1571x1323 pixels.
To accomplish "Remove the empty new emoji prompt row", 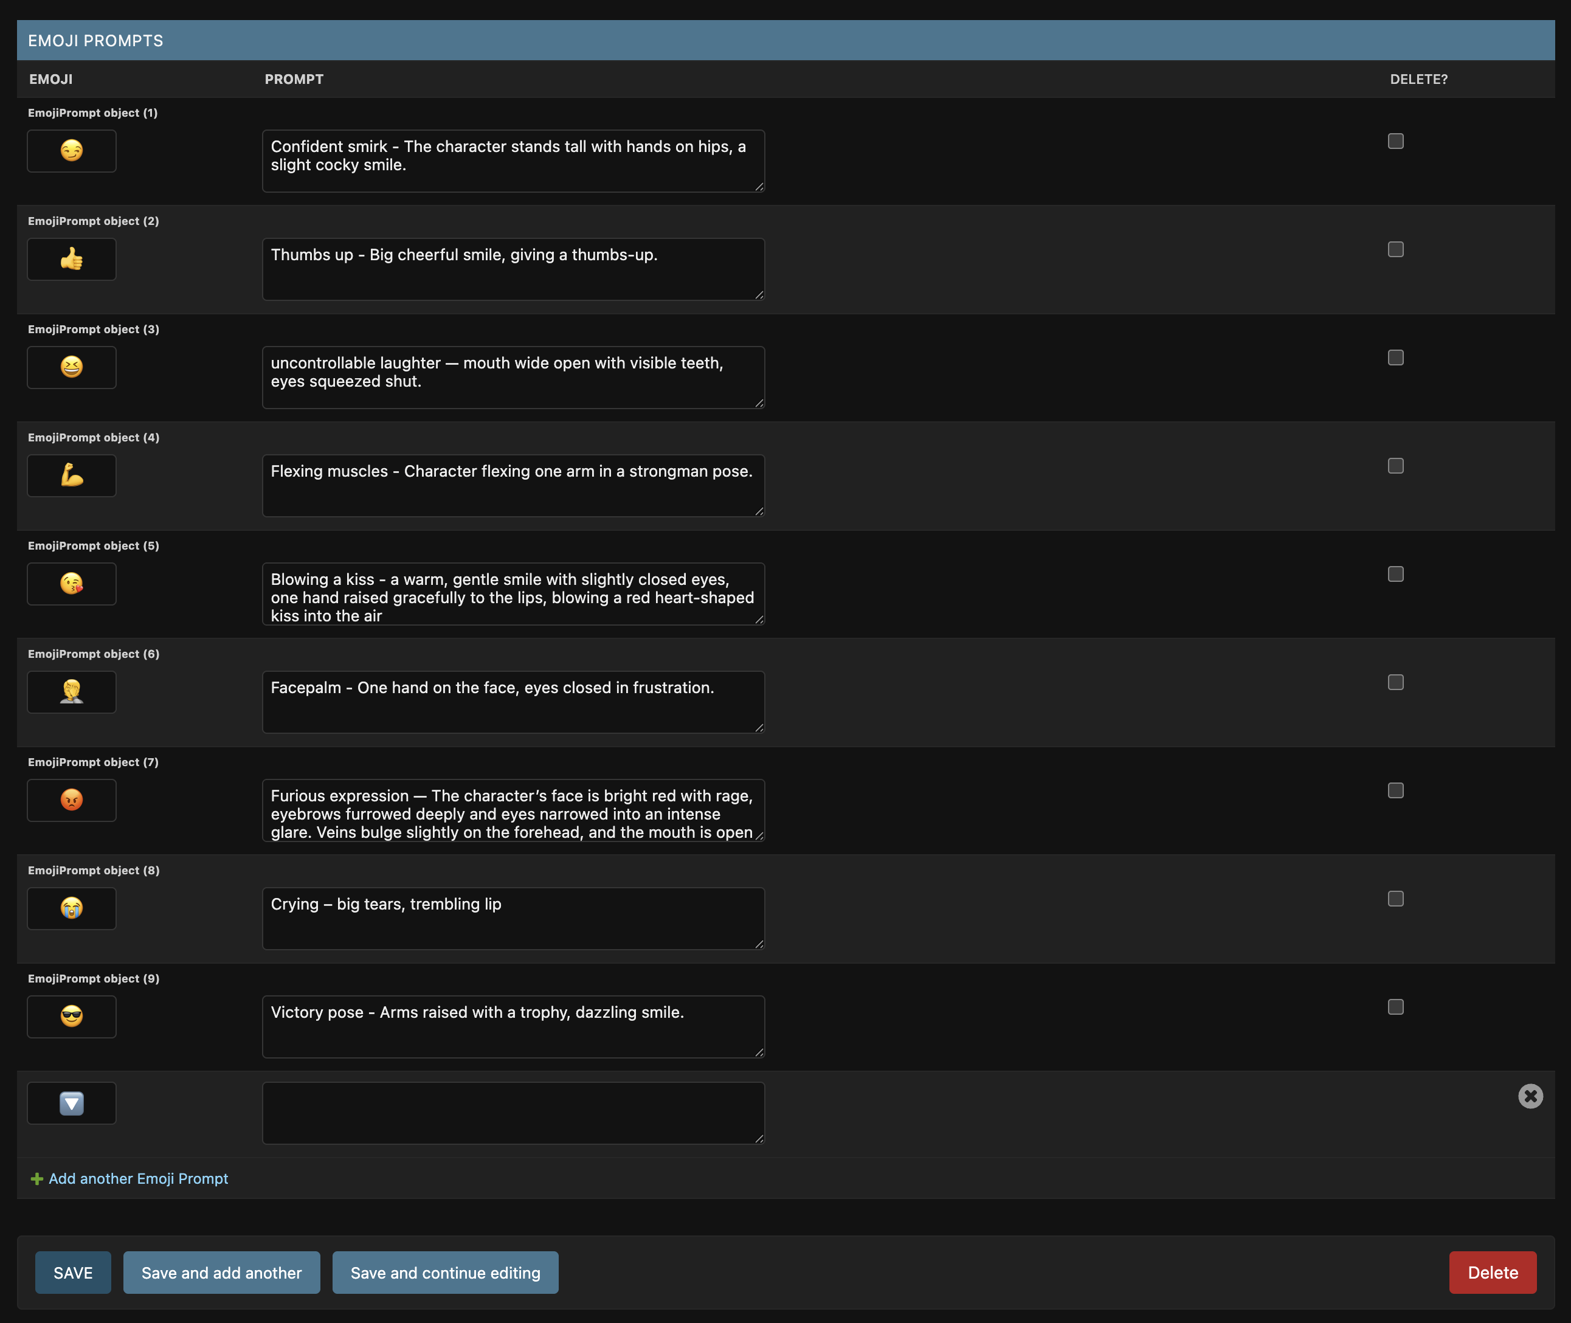I will pyautogui.click(x=1530, y=1096).
